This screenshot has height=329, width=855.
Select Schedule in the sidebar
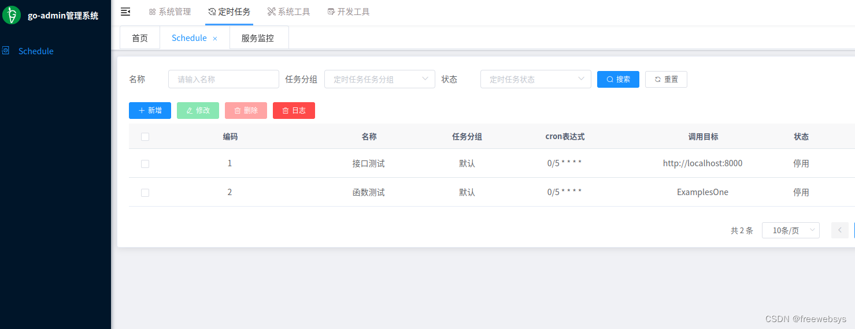point(36,51)
